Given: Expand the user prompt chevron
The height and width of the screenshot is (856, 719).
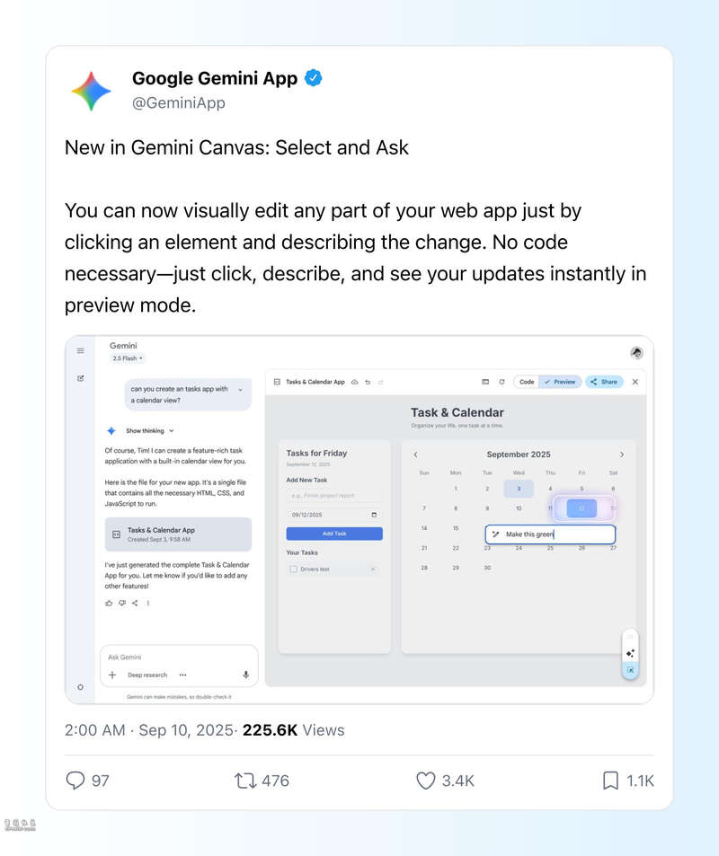Looking at the screenshot, I should point(240,390).
